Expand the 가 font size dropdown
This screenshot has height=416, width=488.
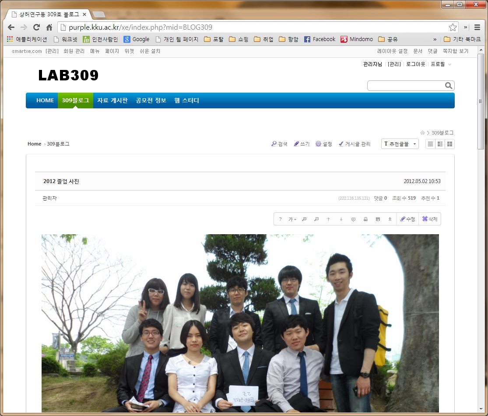[x=292, y=219]
